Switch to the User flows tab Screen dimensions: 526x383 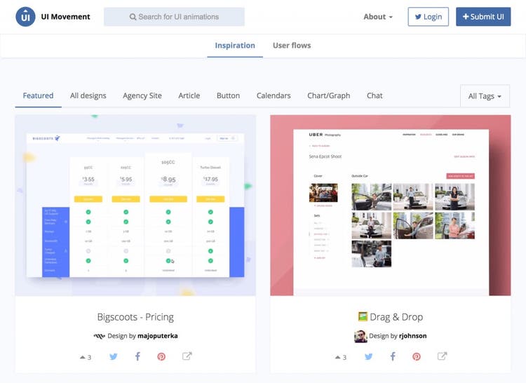pos(292,46)
